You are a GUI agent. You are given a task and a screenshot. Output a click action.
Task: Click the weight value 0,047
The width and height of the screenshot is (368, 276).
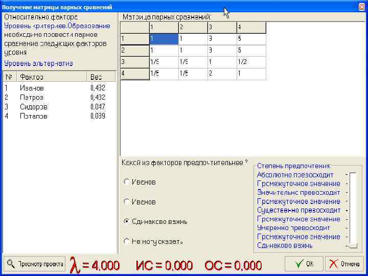98,107
